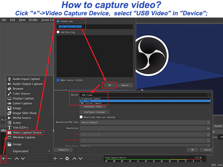Choose OBS Virtual Camera from device list
This screenshot has width=223, height=167.
(x=145, y=103)
